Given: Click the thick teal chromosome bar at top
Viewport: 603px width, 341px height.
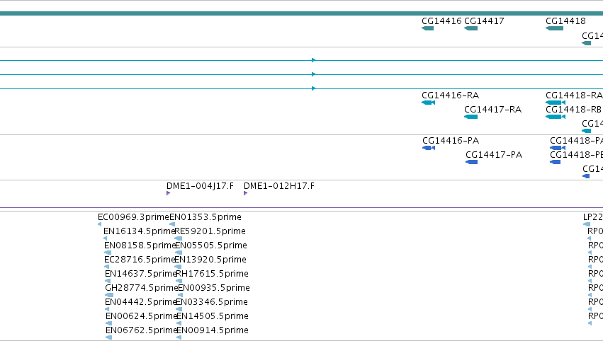Looking at the screenshot, I should point(302,13).
